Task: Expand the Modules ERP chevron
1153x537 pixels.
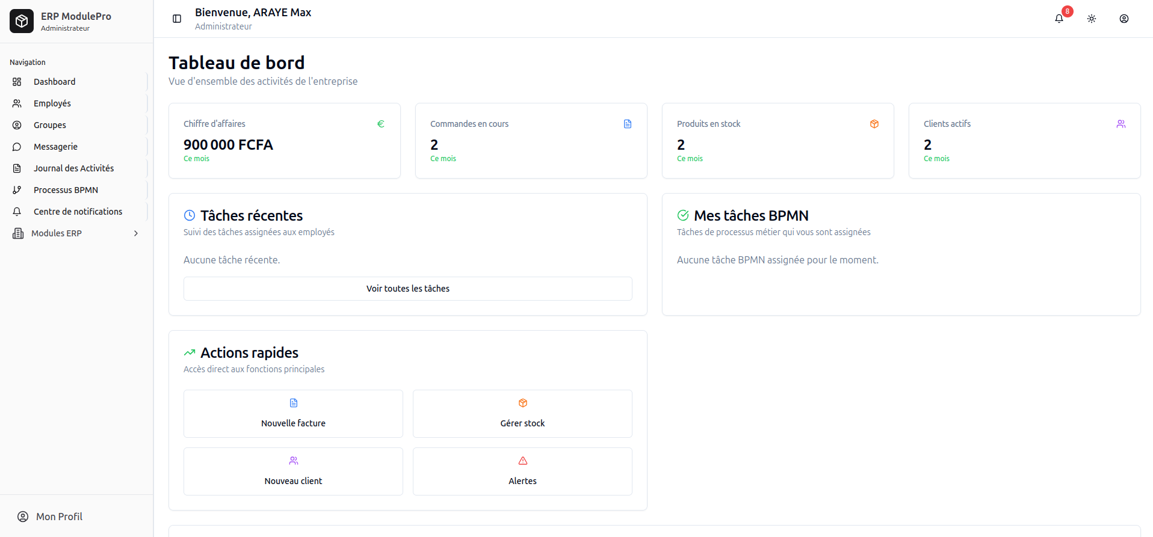Action: pyautogui.click(x=136, y=233)
